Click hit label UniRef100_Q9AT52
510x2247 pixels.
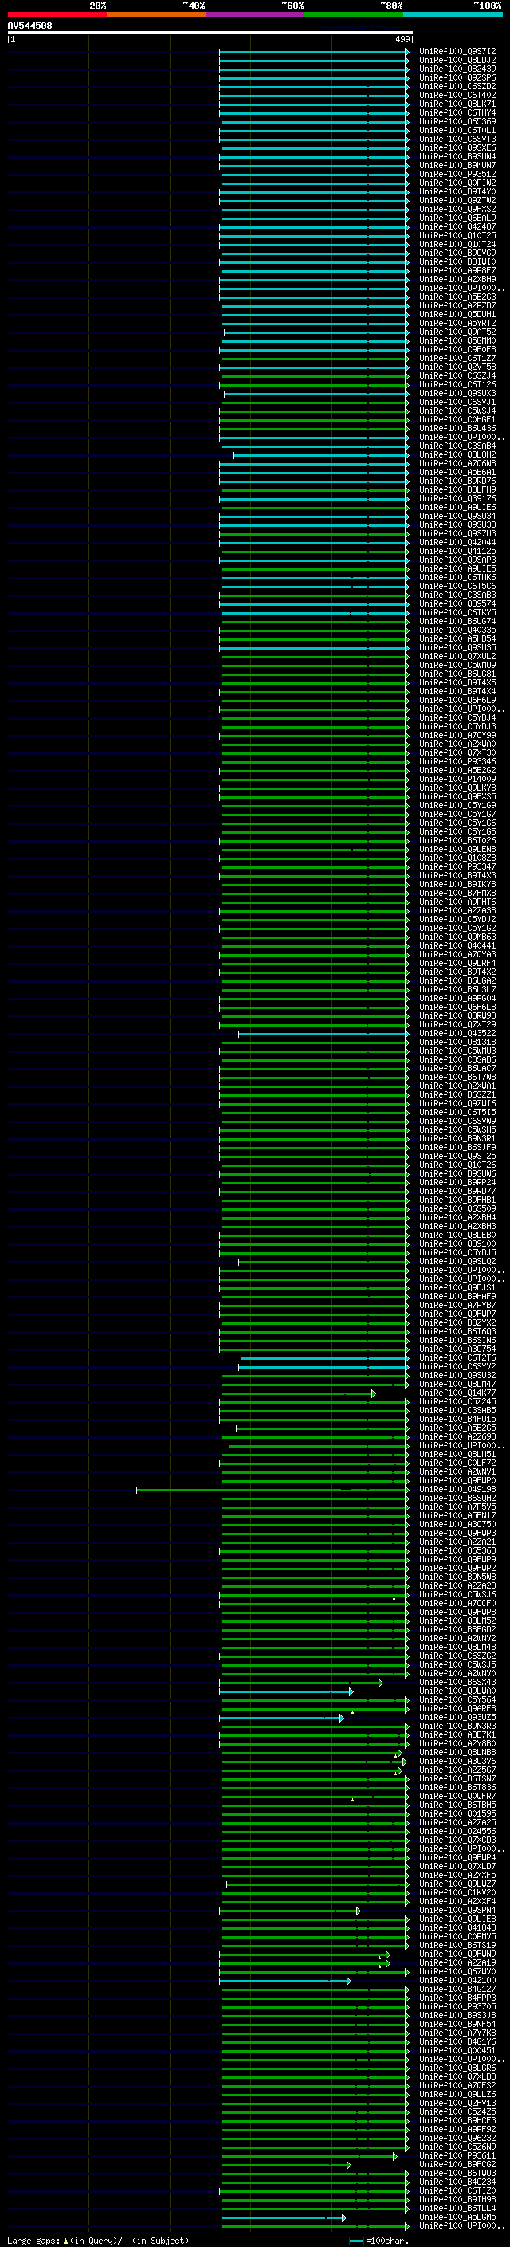[457, 332]
